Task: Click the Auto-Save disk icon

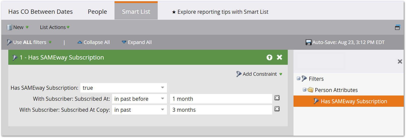Action: click(308, 42)
